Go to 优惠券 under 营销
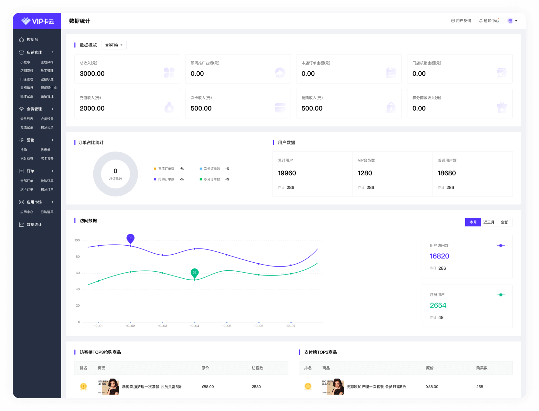Viewport: 539px width, 411px height. point(46,150)
